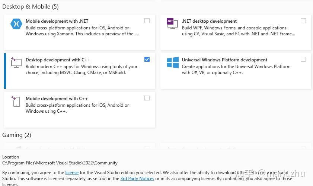This screenshot has width=313, height=186.
Task: Click the Xamarin mobile .NET icon
Action: [16, 24]
